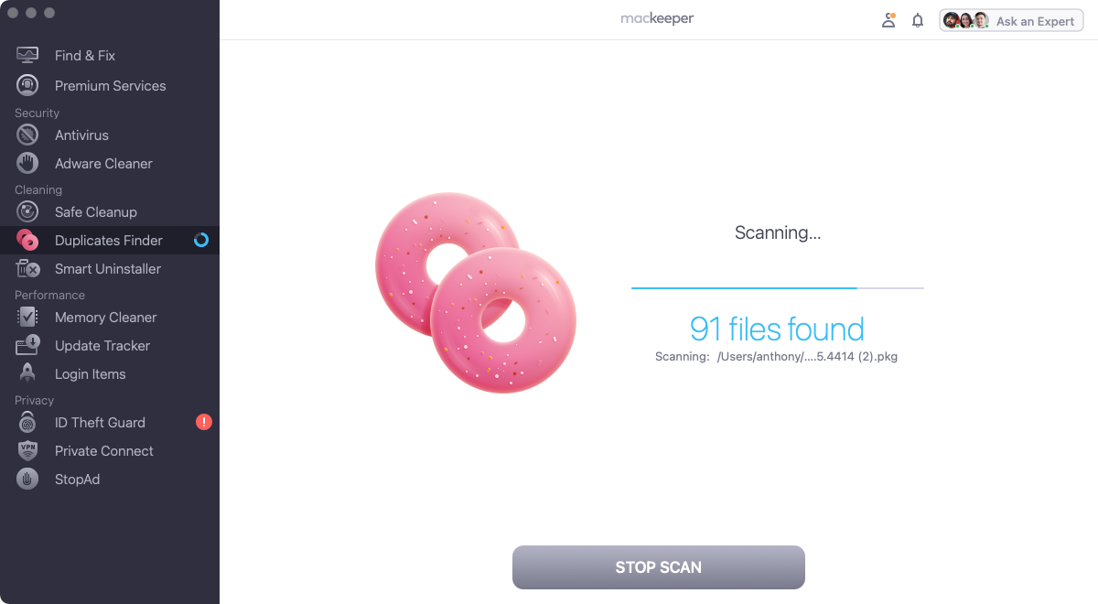1098x604 pixels.
Task: Click the ID Theft Guard red alert badge
Action: [204, 422]
